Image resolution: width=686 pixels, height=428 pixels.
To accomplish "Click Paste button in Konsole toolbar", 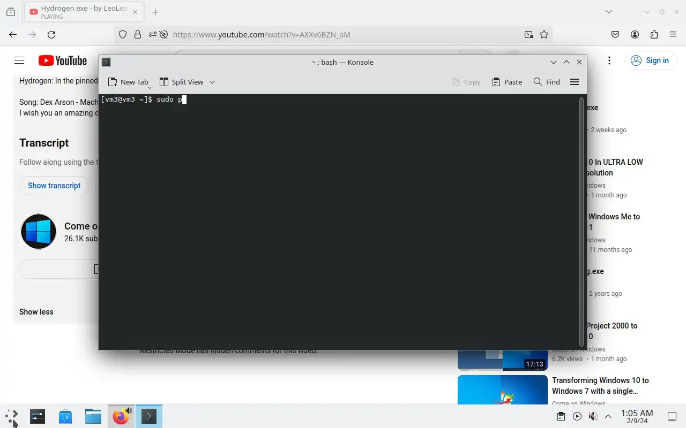I will [x=507, y=82].
